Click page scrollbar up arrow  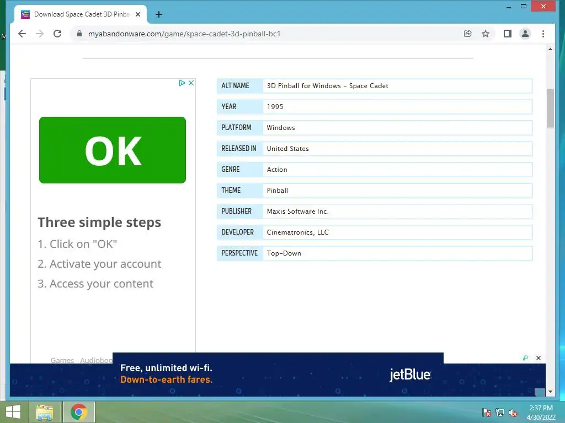click(550, 49)
